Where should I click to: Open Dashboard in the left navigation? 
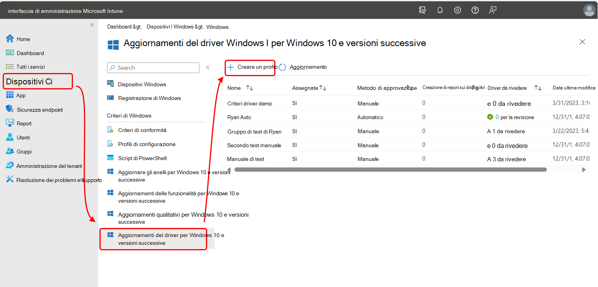pos(30,53)
